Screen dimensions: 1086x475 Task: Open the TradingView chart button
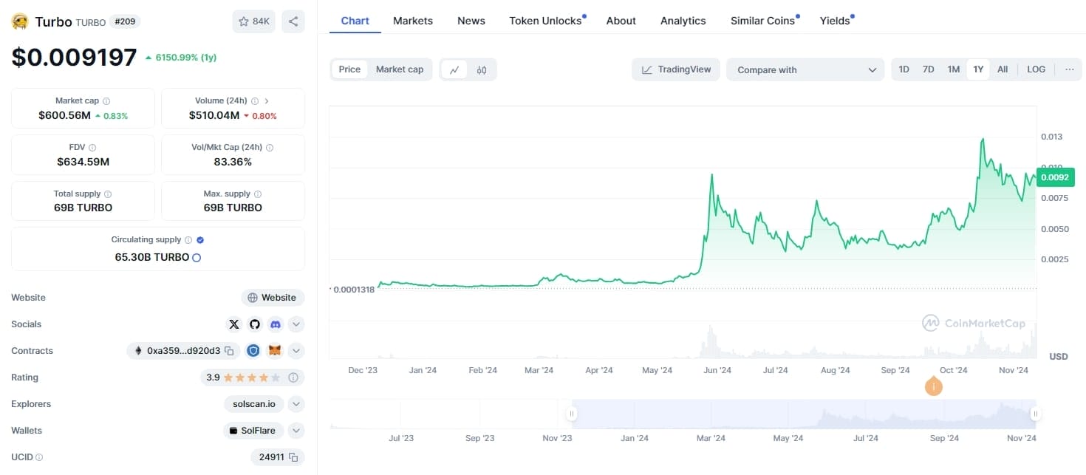(676, 69)
